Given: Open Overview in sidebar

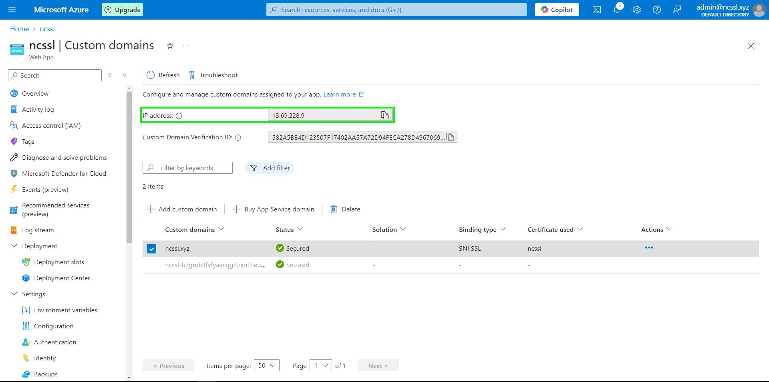Looking at the screenshot, I should coord(35,93).
